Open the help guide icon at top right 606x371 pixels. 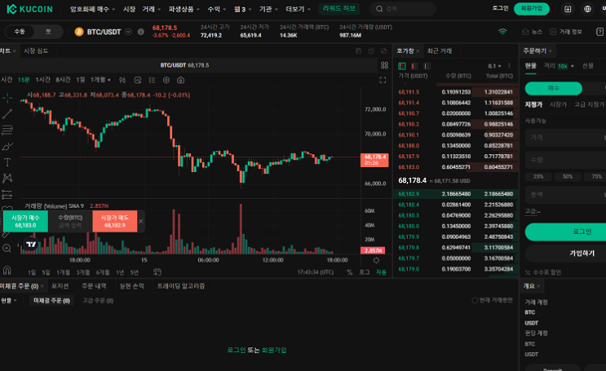click(x=599, y=32)
